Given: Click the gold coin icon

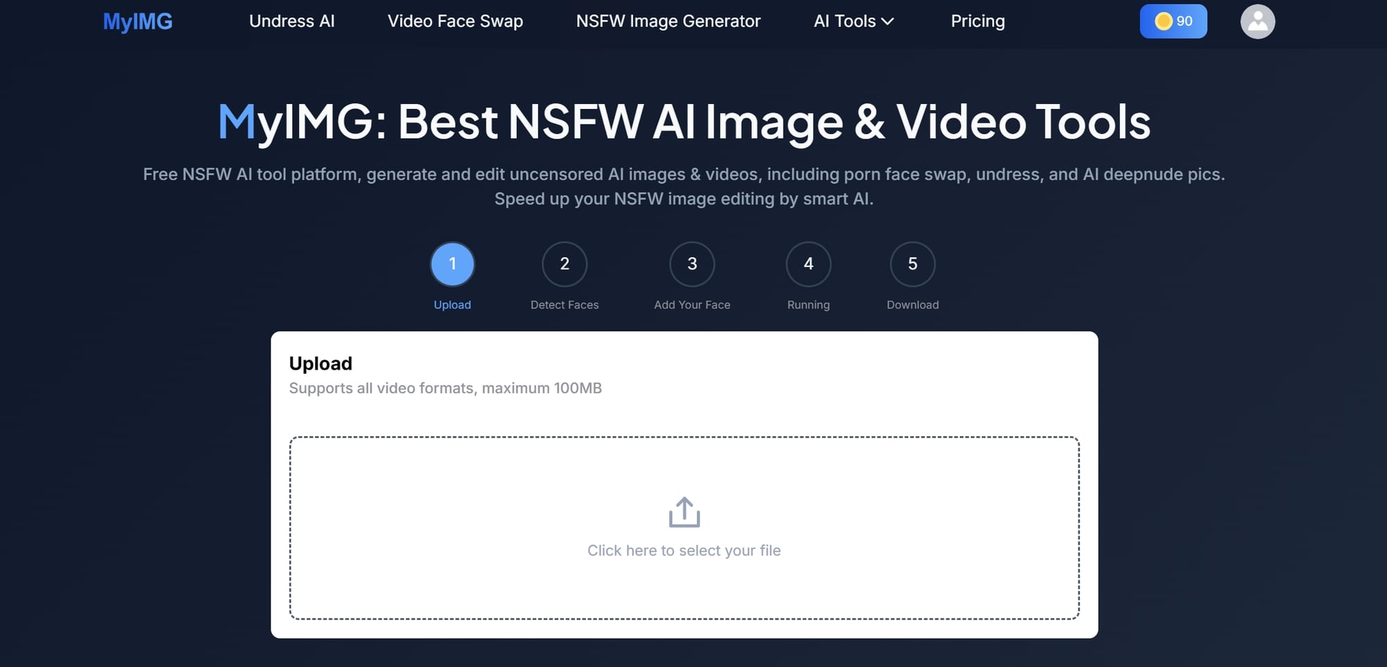Looking at the screenshot, I should pyautogui.click(x=1163, y=21).
